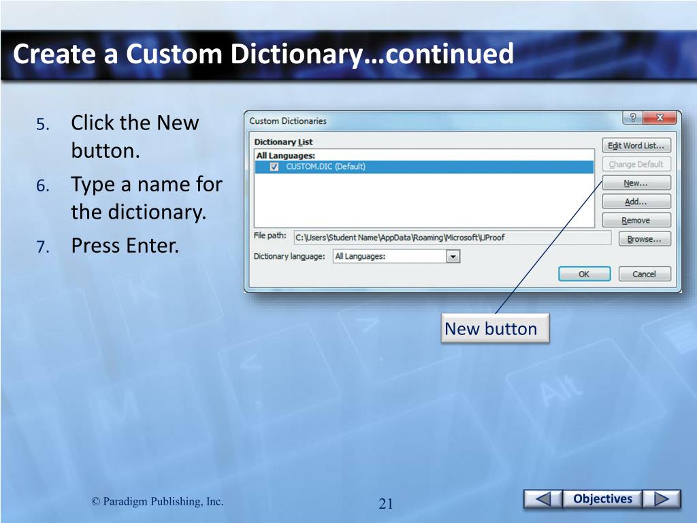Image resolution: width=697 pixels, height=523 pixels.
Task: Open the Dictionary language dropdown arrow
Action: click(x=453, y=257)
